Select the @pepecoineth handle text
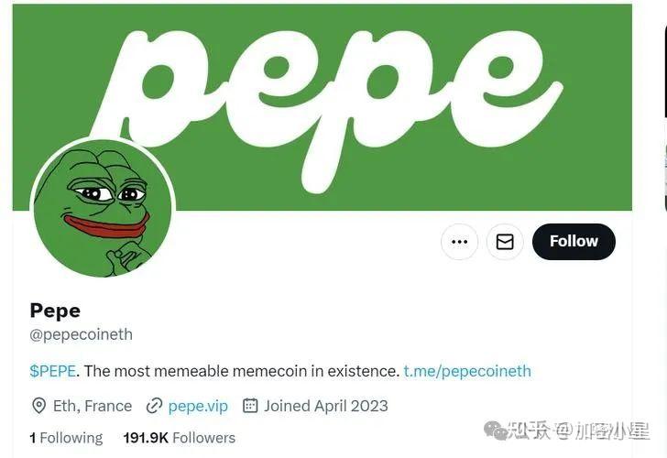This screenshot has width=667, height=458. [82, 334]
